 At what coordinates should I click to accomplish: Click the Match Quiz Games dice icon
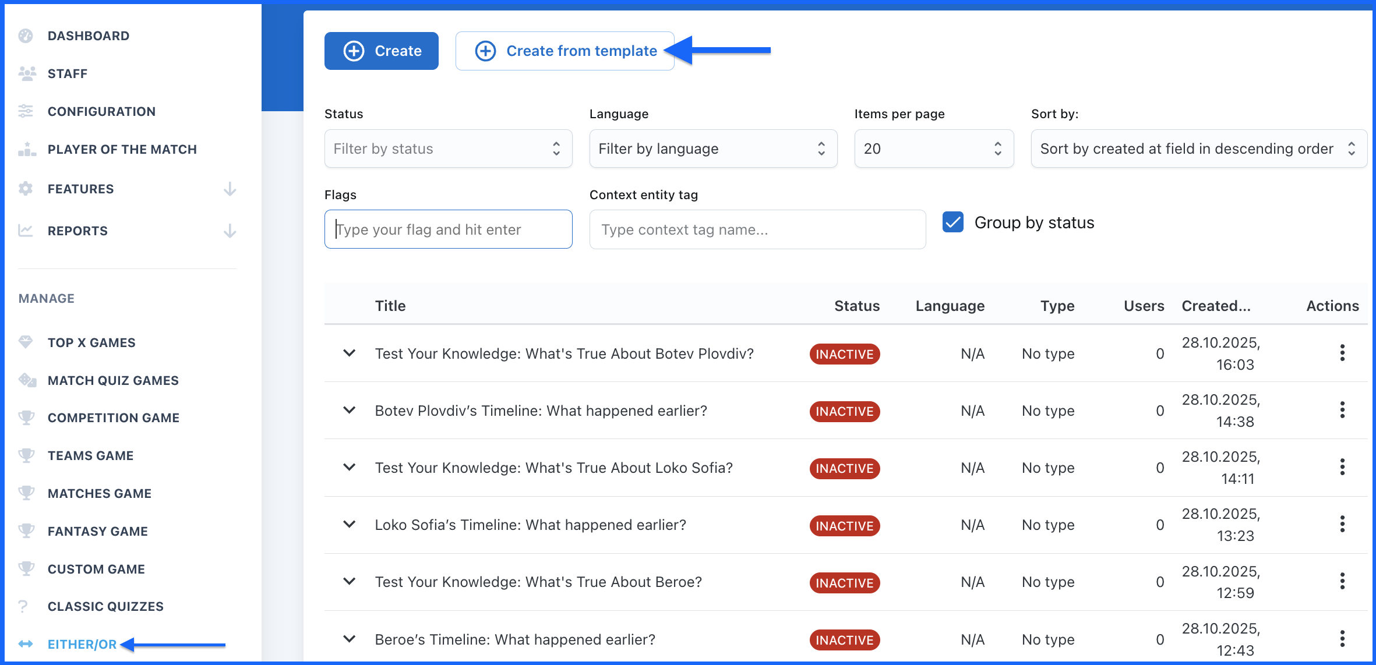click(x=27, y=380)
